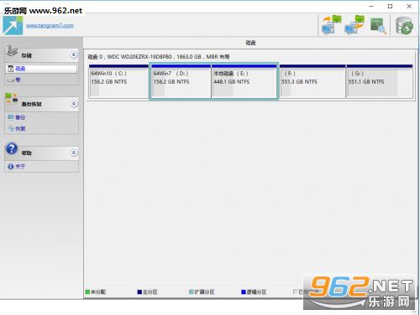Click the small icon beside 卷 item
Screen dimensions: 420x315
coord(11,80)
